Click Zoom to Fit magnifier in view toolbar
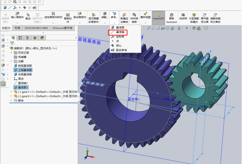242x164 pixels. click(149, 28)
